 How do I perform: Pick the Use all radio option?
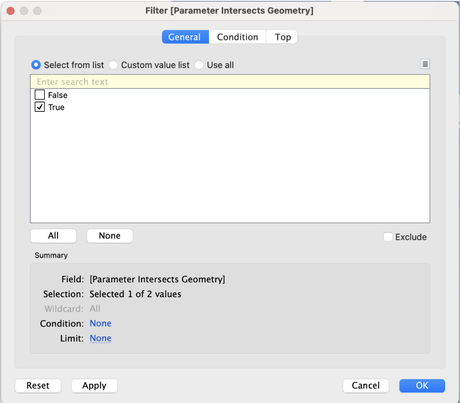[x=199, y=65]
